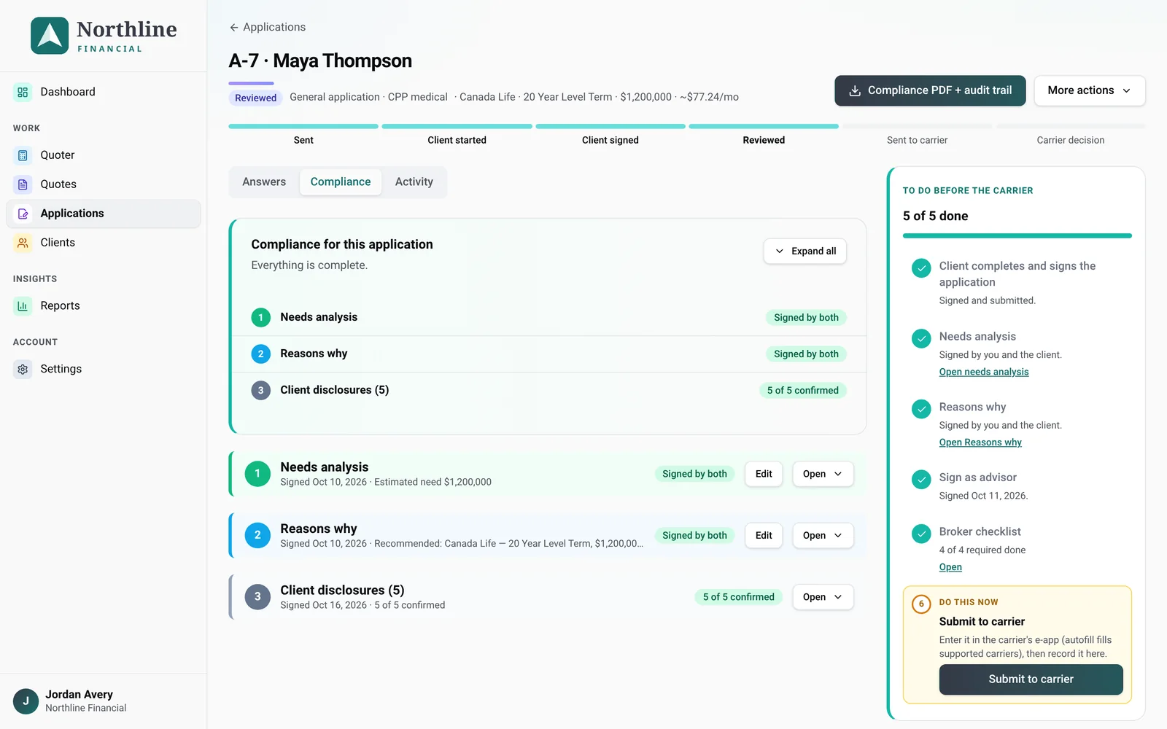Image resolution: width=1167 pixels, height=729 pixels.
Task: Expand all compliance sections
Action: pos(805,252)
